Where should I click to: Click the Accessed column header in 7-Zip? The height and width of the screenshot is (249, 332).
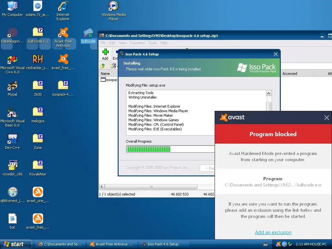click(297, 74)
